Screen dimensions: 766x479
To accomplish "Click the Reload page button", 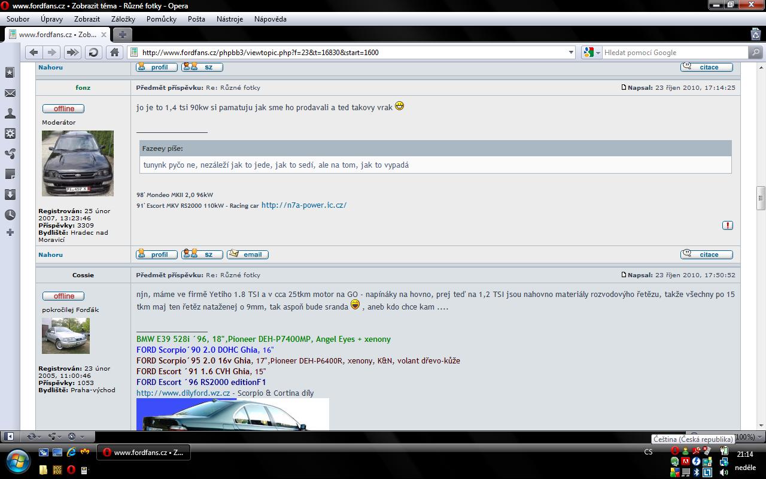I will [93, 53].
